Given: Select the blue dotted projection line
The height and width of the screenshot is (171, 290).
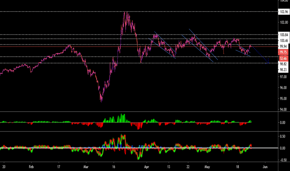Looking at the screenshot, I should [260, 54].
